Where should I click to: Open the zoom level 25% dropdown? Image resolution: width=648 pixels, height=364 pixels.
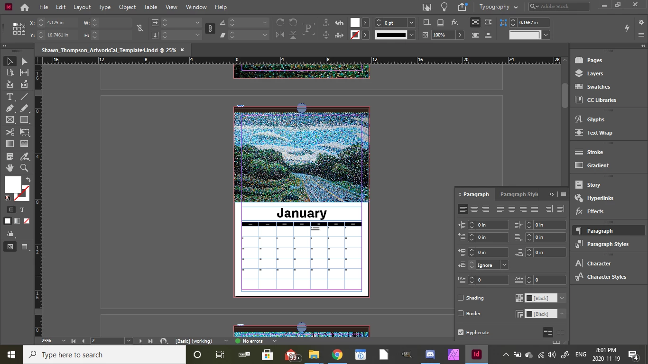point(64,341)
